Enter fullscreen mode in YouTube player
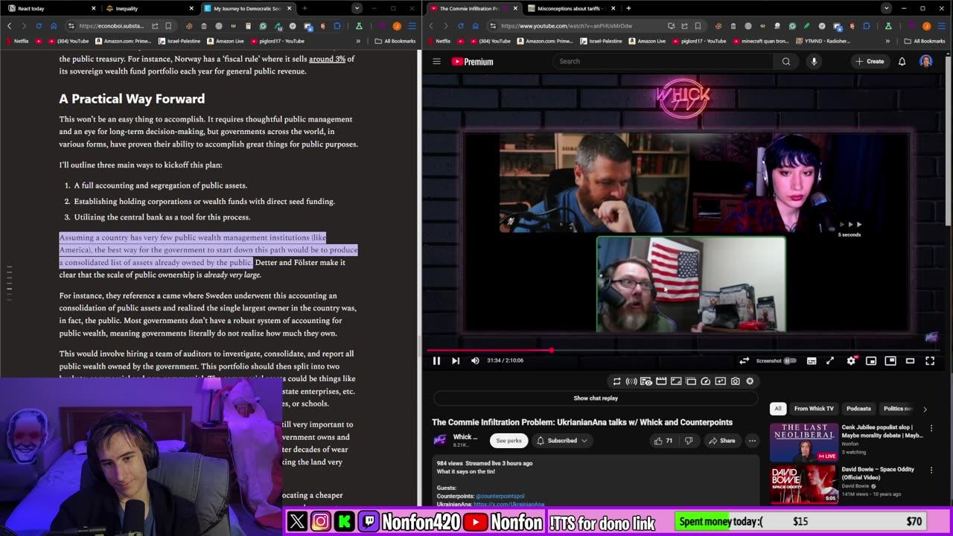The width and height of the screenshot is (953, 536). [930, 360]
